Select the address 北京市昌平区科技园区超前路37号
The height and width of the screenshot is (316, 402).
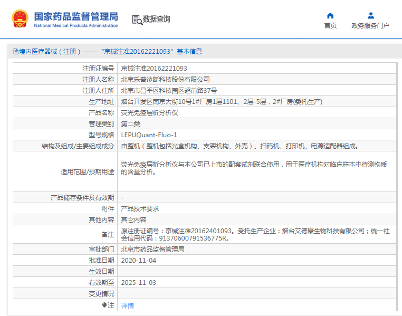click(169, 90)
